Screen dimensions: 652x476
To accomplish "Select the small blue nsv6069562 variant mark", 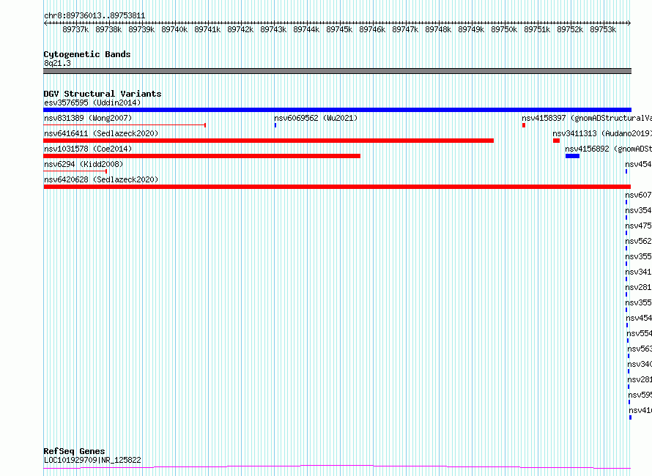I will 275,125.
